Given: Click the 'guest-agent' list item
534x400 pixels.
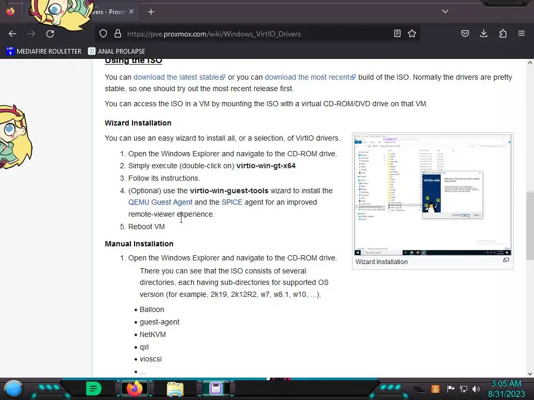Looking at the screenshot, I should (x=160, y=322).
